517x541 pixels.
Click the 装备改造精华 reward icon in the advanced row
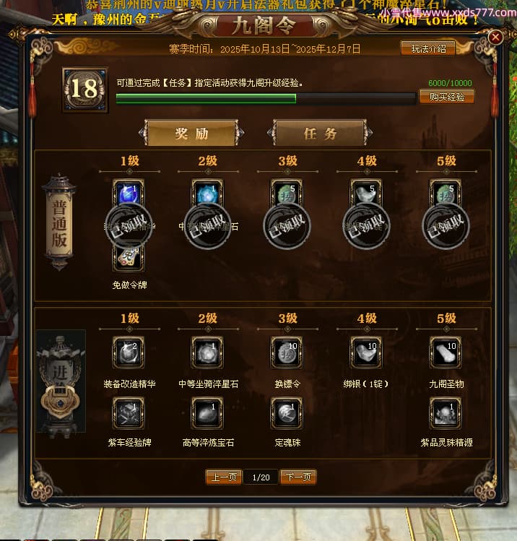(129, 352)
